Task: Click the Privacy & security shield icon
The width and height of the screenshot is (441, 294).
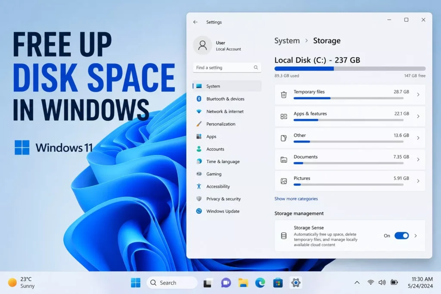Action: (199, 199)
